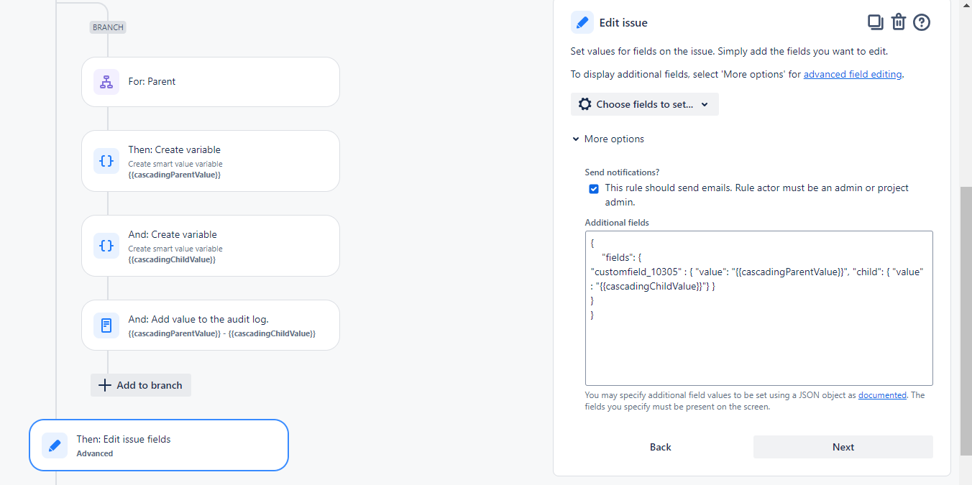Open help via the question mark icon
972x485 pixels.
coord(921,22)
